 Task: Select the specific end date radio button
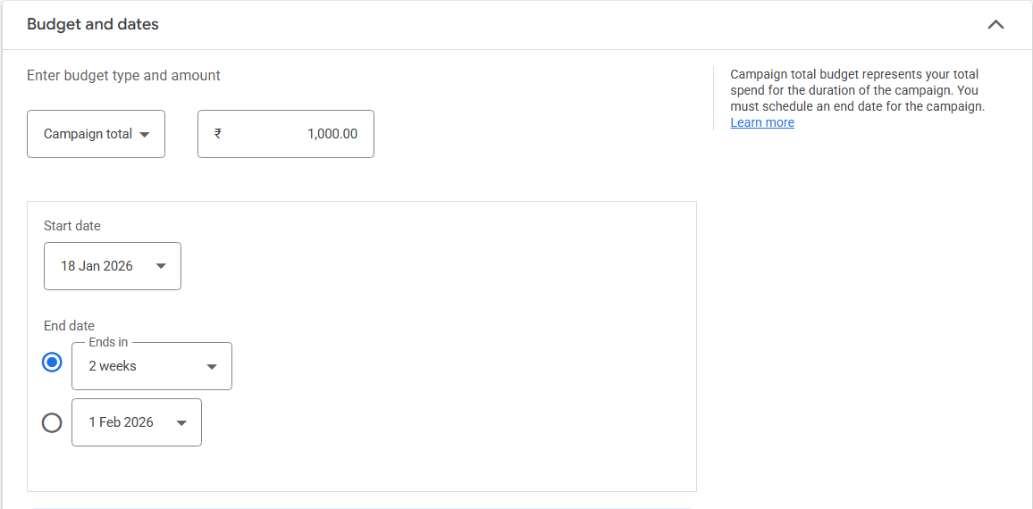click(x=52, y=422)
